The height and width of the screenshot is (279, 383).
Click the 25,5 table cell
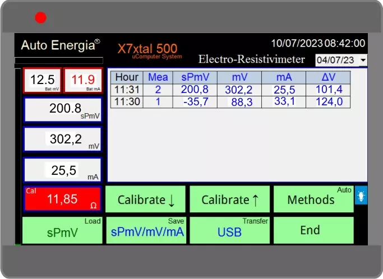284,90
